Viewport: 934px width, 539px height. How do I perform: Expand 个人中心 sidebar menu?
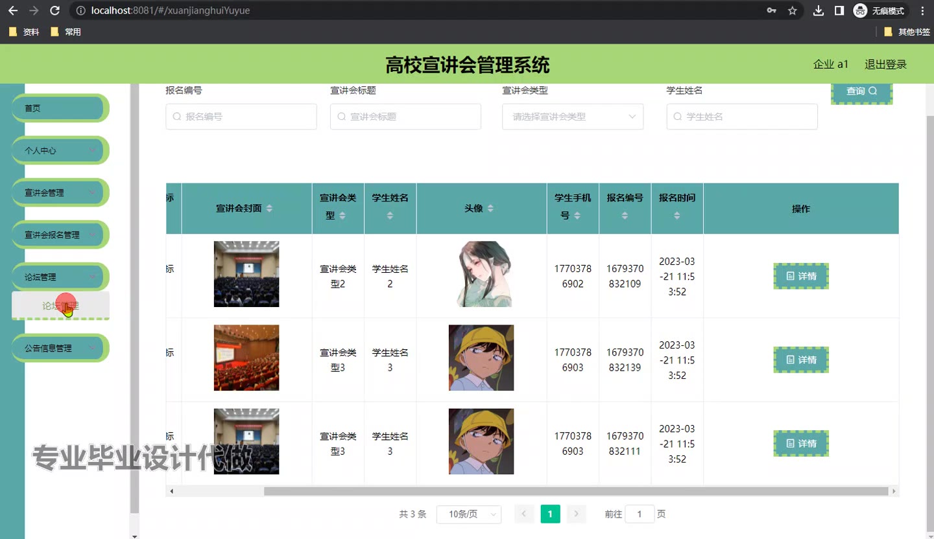click(x=59, y=150)
